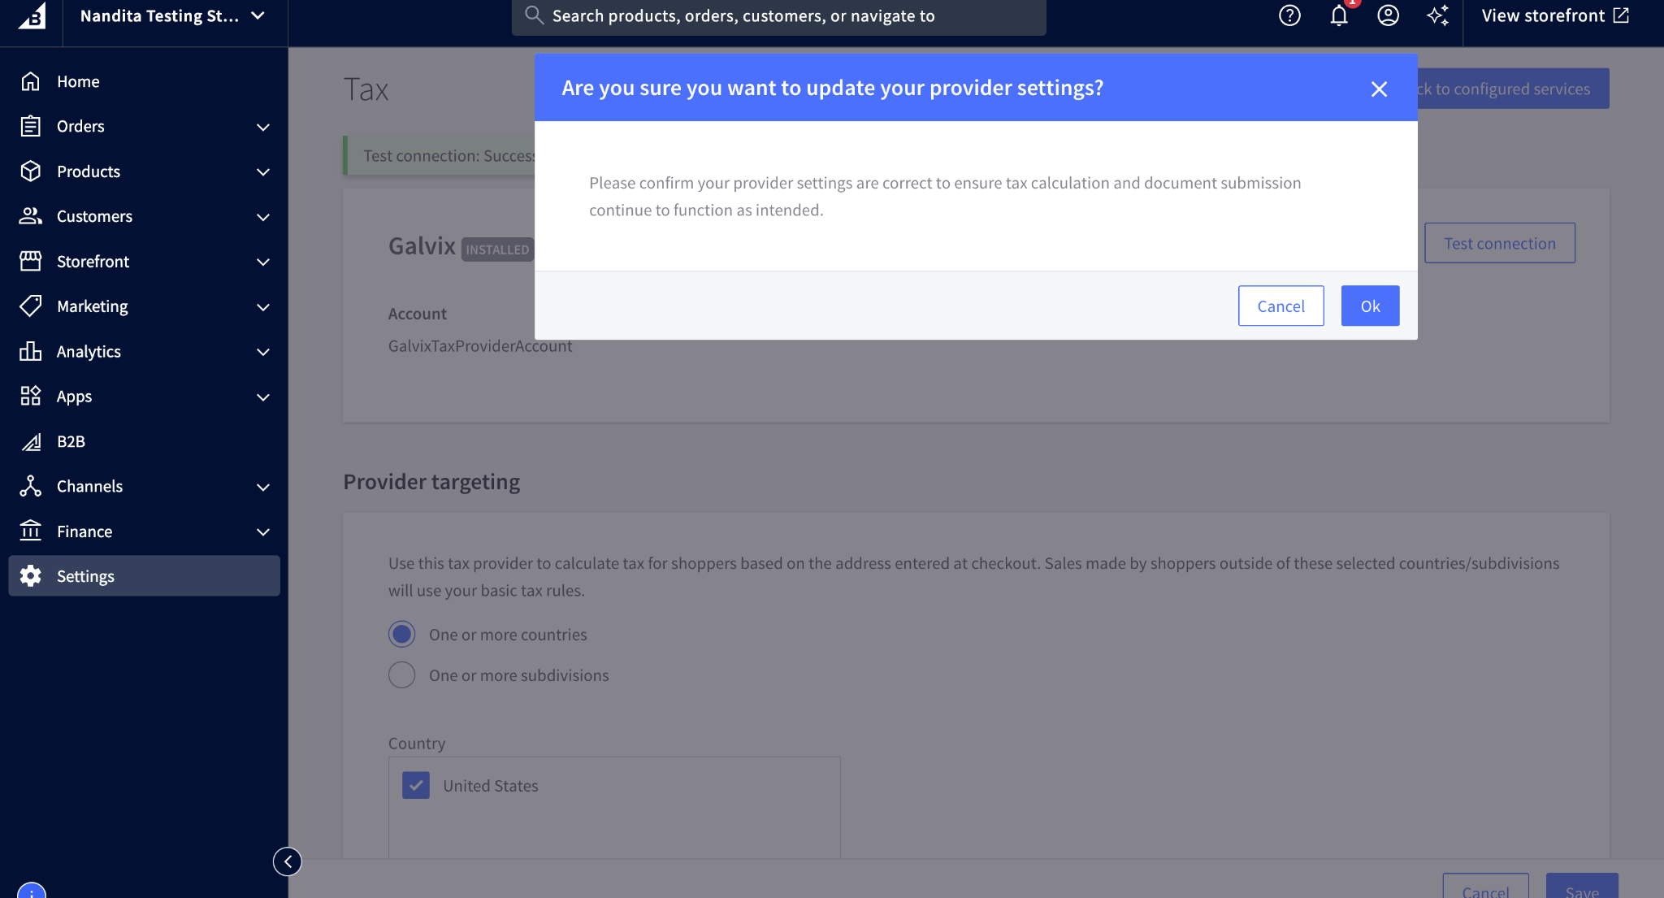Screen dimensions: 1664x898
Task: Click the Channels network icon
Action: pyautogui.click(x=30, y=486)
